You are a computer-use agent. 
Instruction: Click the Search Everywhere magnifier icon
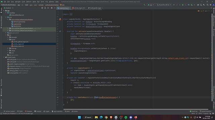tap(208, 5)
